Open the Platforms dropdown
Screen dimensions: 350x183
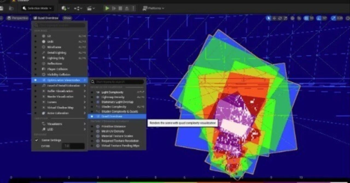click(x=153, y=8)
